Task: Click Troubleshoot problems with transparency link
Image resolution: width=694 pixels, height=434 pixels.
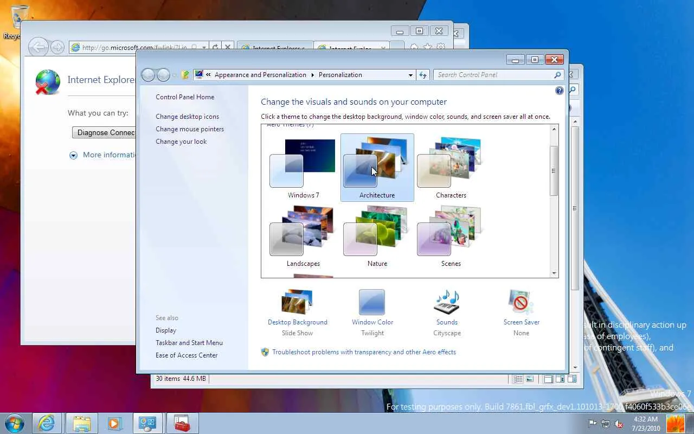Action: (x=364, y=352)
